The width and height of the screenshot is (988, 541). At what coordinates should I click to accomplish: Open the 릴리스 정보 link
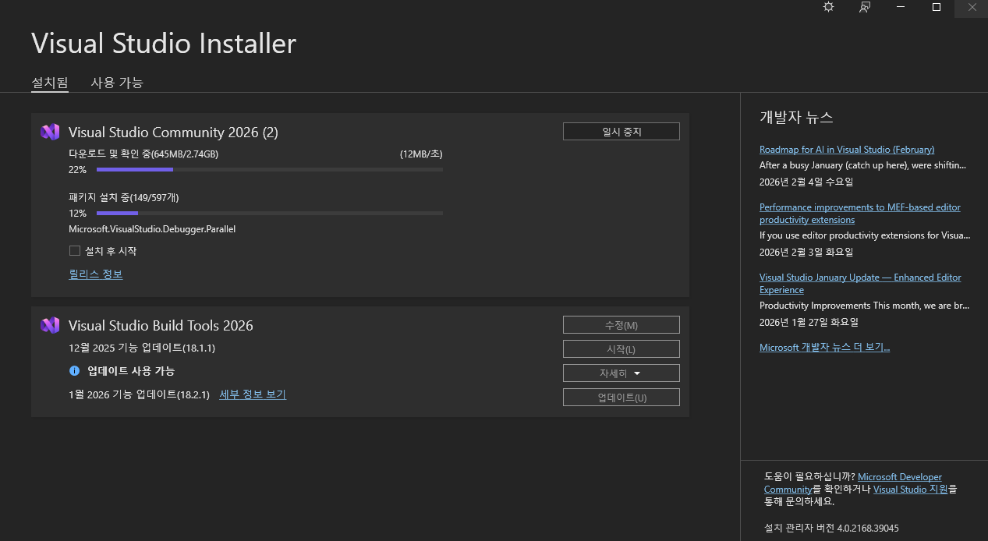point(96,274)
